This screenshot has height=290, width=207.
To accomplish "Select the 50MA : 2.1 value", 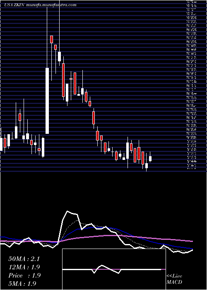I will click(x=24, y=259).
